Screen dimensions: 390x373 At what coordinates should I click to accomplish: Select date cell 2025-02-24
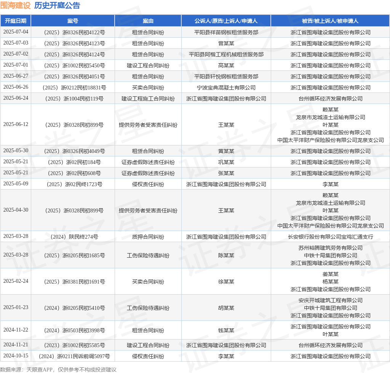click(16, 281)
